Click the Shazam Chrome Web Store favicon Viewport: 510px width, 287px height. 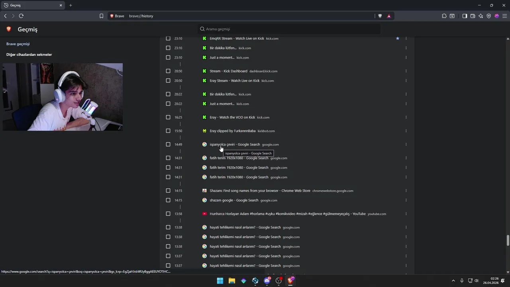coord(204,191)
